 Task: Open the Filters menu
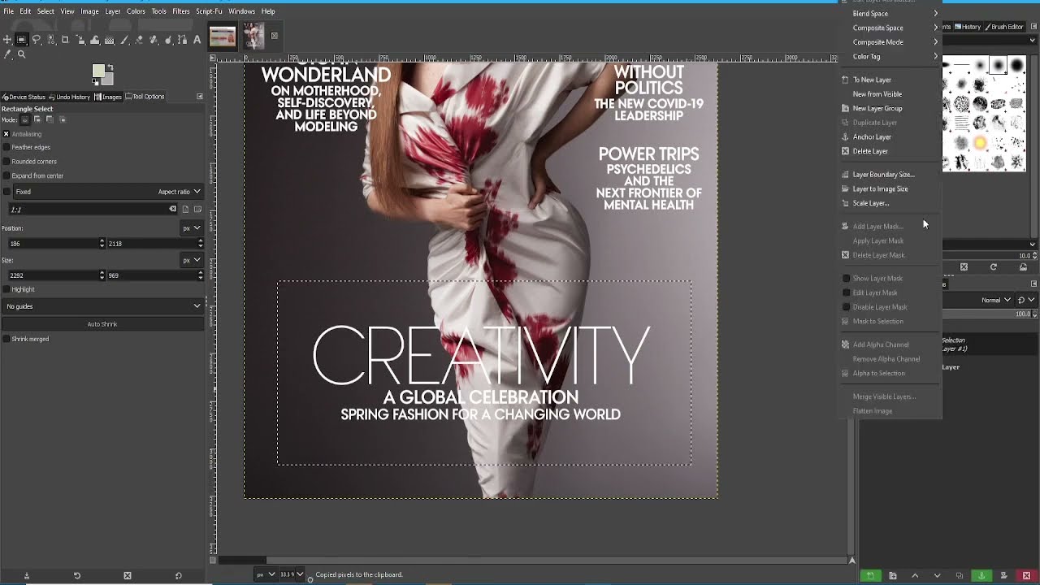point(180,11)
